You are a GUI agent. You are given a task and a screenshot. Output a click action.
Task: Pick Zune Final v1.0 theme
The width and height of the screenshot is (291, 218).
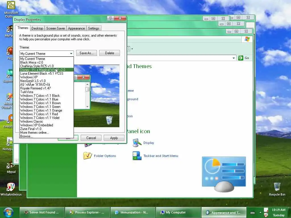pyautogui.click(x=46, y=129)
